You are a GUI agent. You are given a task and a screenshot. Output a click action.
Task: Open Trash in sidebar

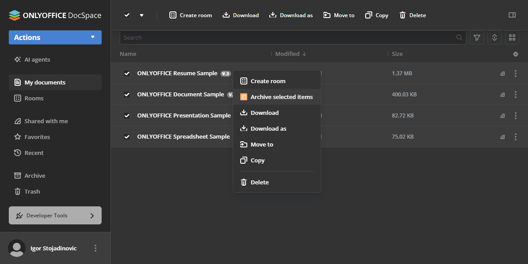pos(55,191)
